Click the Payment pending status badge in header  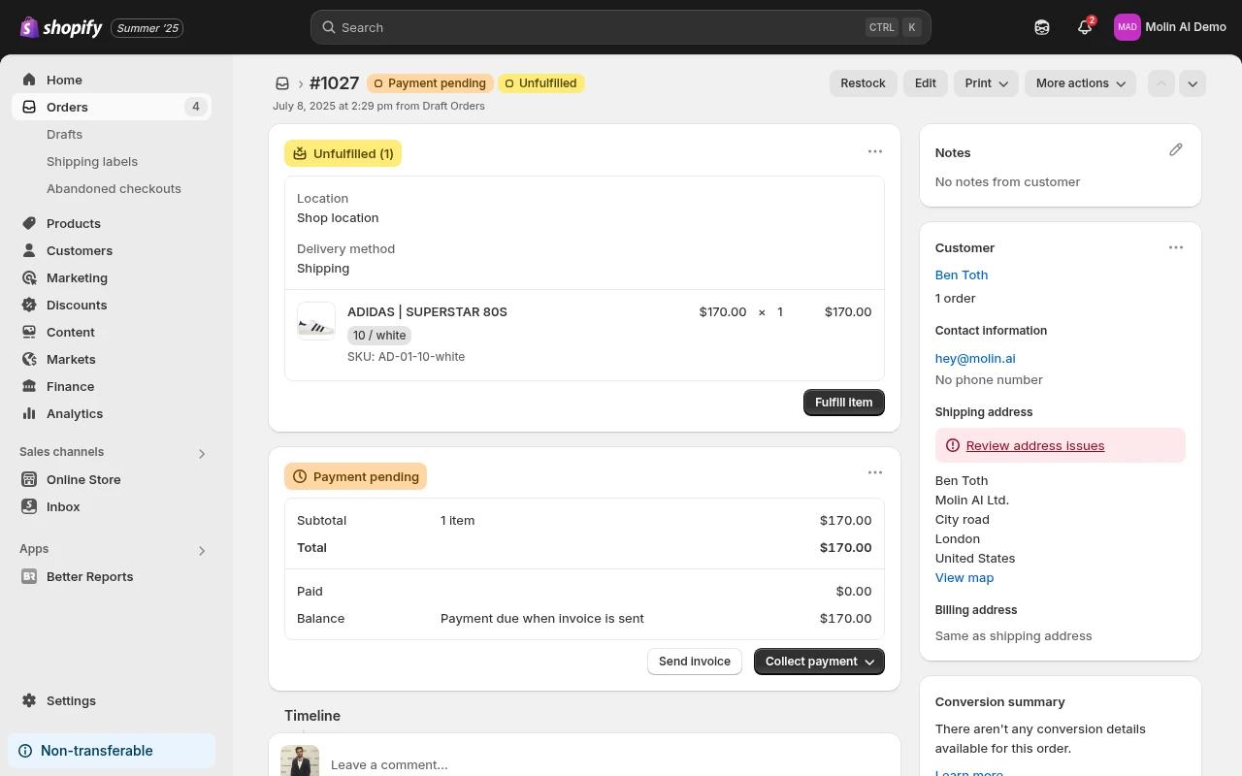pos(430,83)
